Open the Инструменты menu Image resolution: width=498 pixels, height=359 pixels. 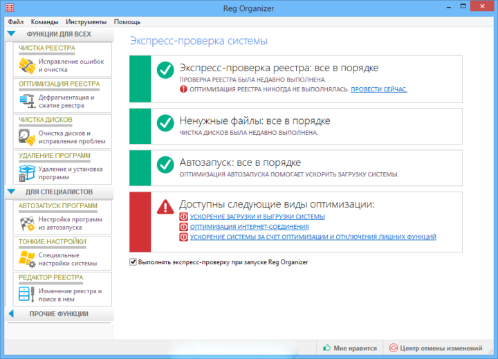[86, 22]
